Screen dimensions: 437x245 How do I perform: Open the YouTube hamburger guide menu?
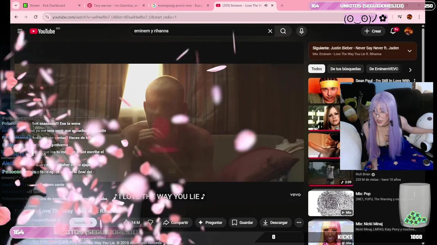20,31
